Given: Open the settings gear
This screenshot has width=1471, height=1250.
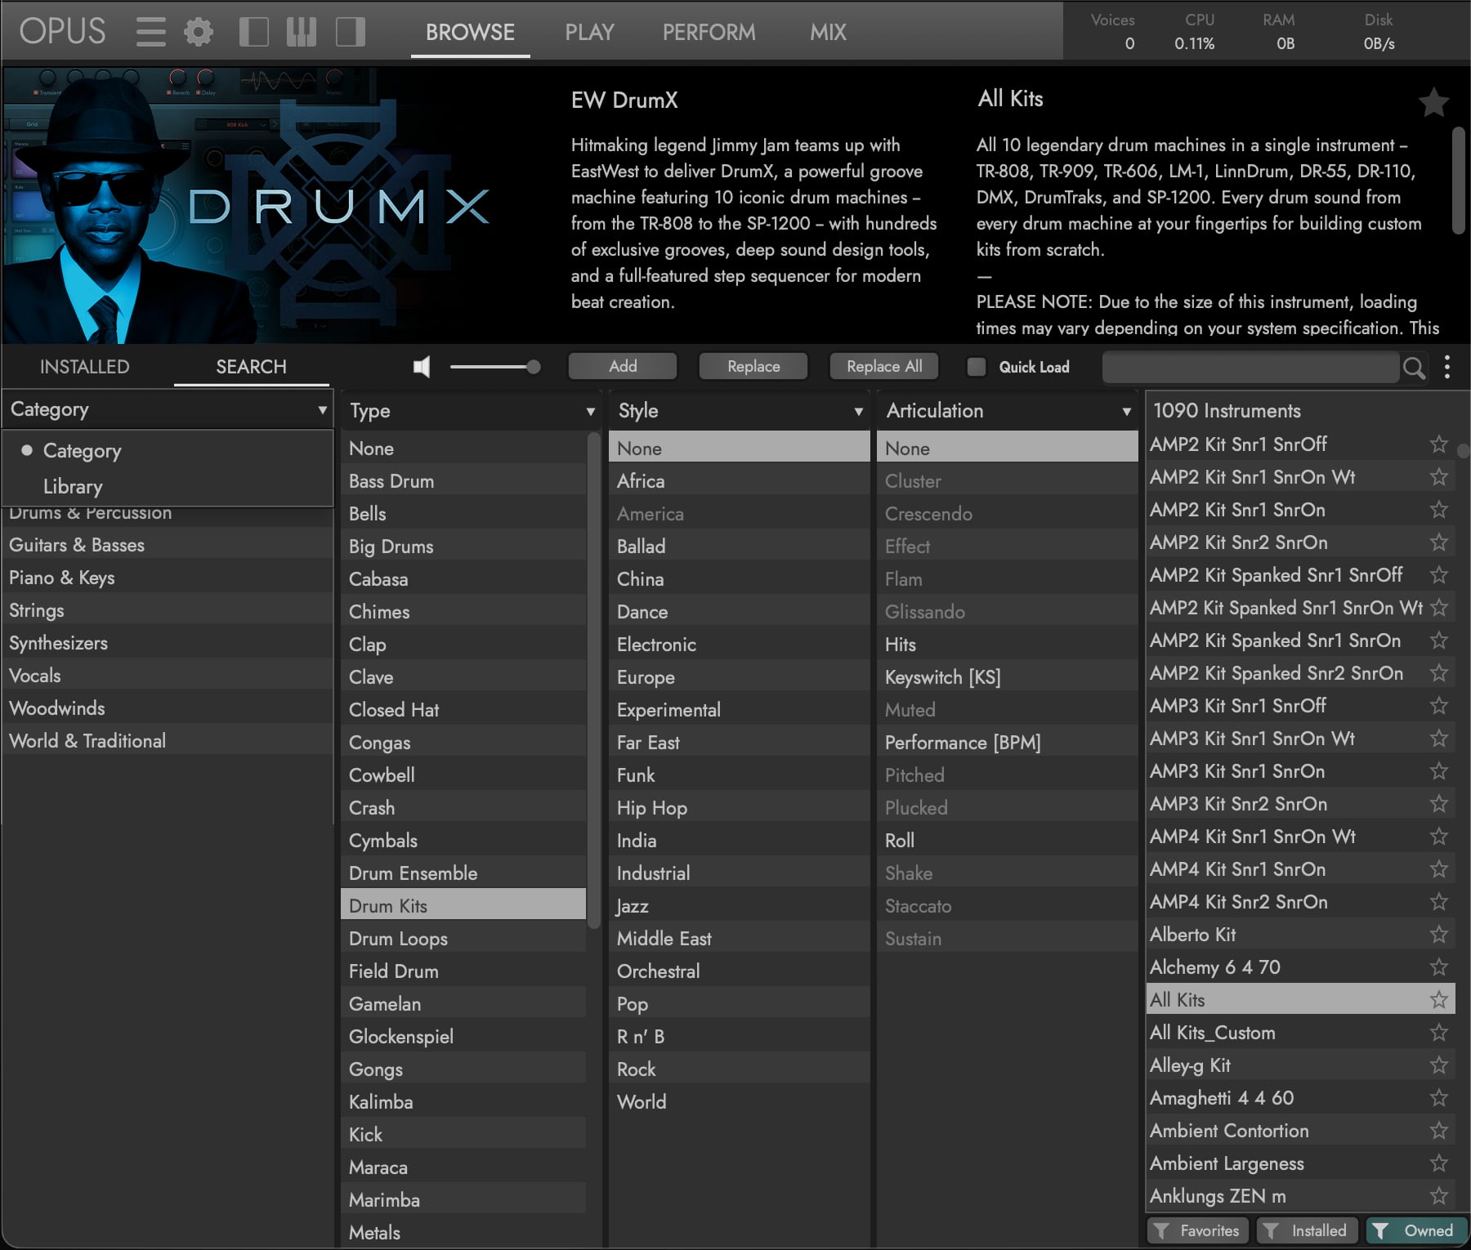Looking at the screenshot, I should pos(199,32).
